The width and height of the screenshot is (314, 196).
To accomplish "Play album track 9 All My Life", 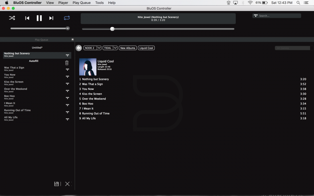I will pos(193,118).
